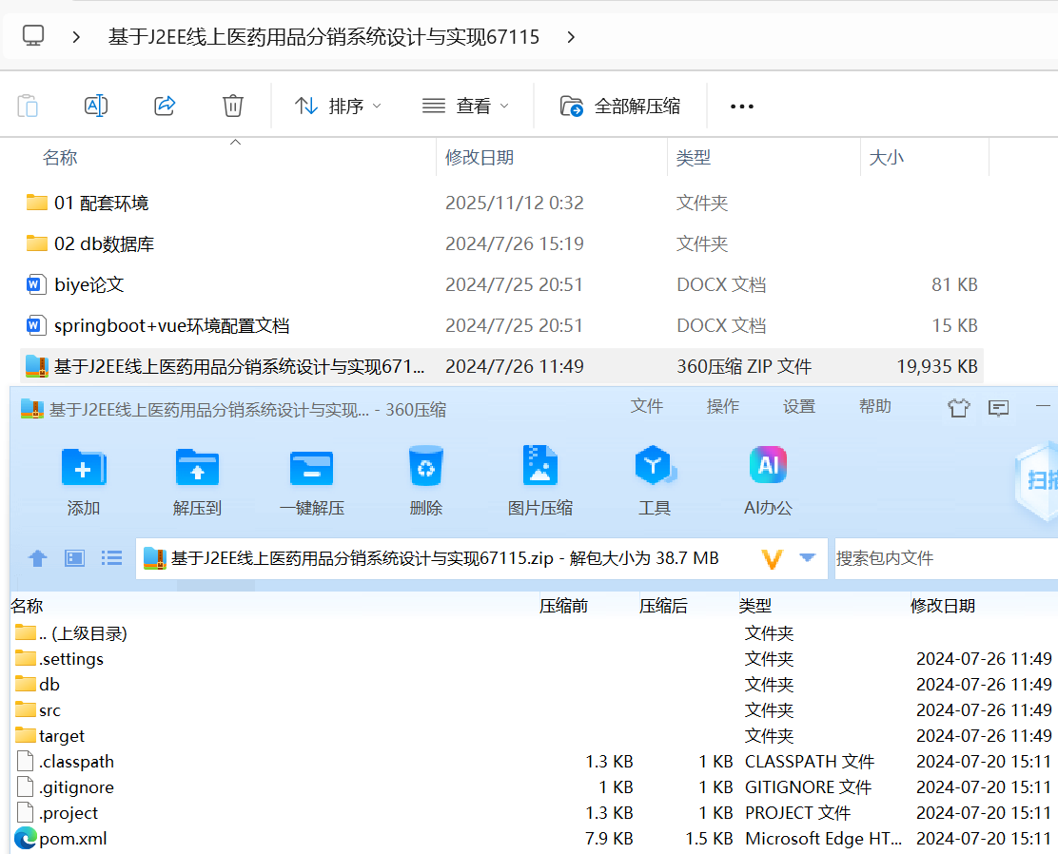This screenshot has height=854, width=1058.
Task: Expand the 查看 (View) dropdown
Action: click(x=465, y=106)
